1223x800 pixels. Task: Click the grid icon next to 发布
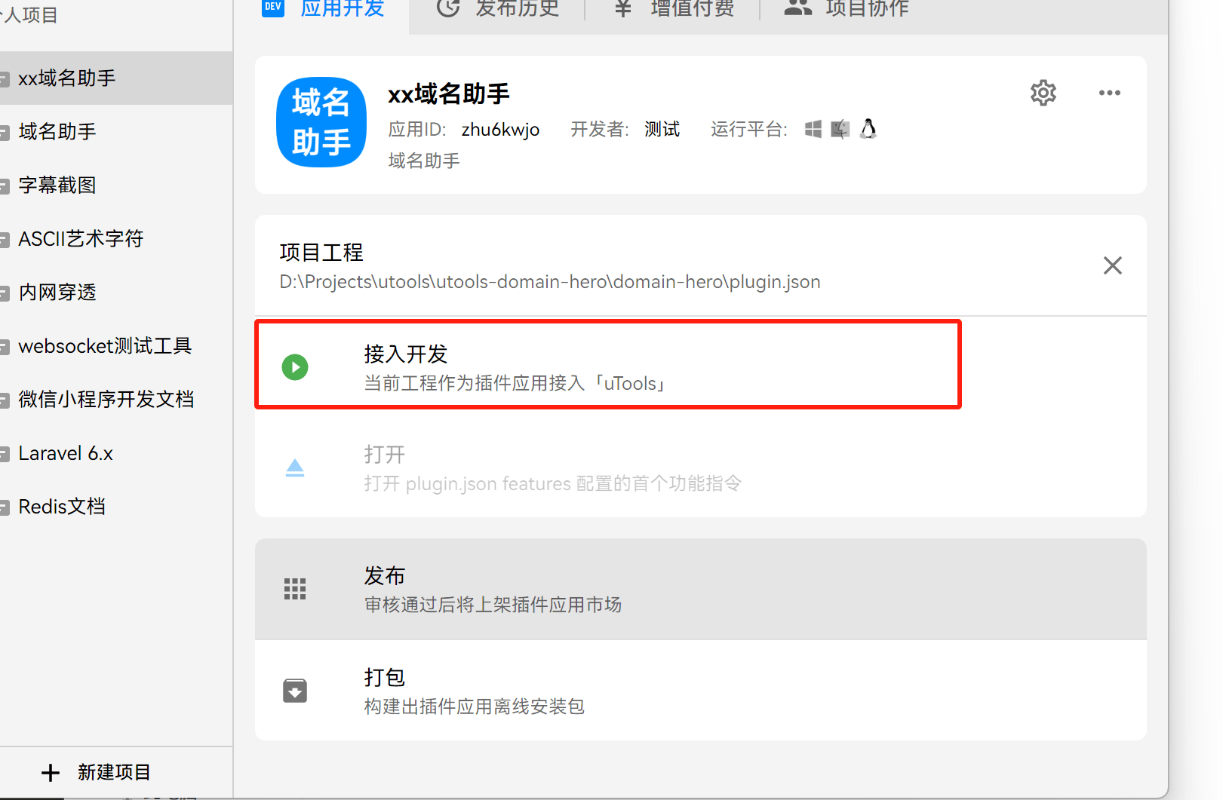click(x=295, y=589)
